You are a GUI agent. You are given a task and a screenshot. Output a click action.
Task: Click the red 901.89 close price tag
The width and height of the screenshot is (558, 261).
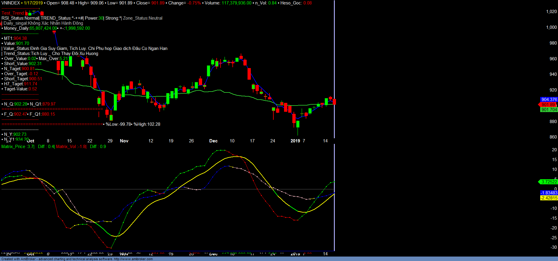(x=548, y=105)
